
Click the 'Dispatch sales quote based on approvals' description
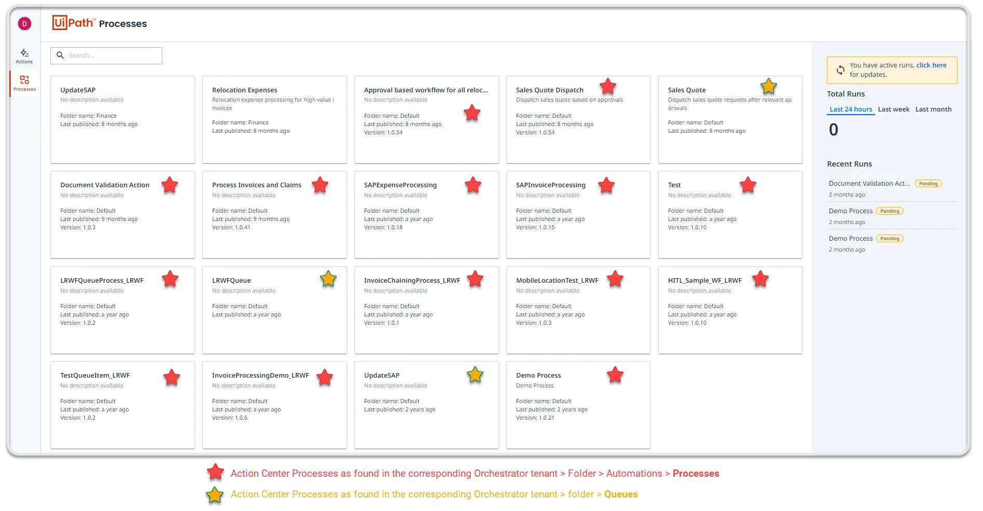point(570,100)
